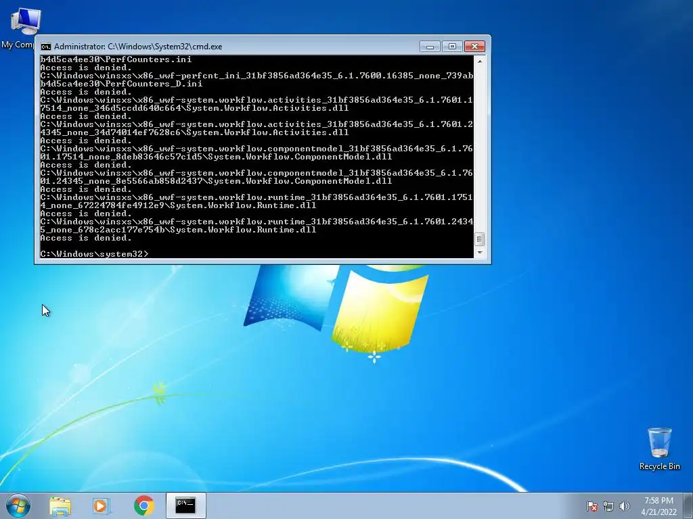693x519 pixels.
Task: Open the network status tray icon
Action: (608, 506)
